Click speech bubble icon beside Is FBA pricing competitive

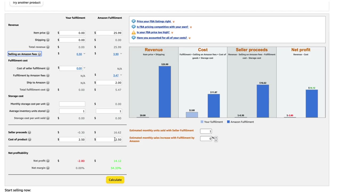(x=134, y=27)
